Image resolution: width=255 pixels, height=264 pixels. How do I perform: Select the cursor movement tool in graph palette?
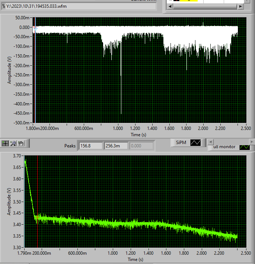click(x=5, y=143)
